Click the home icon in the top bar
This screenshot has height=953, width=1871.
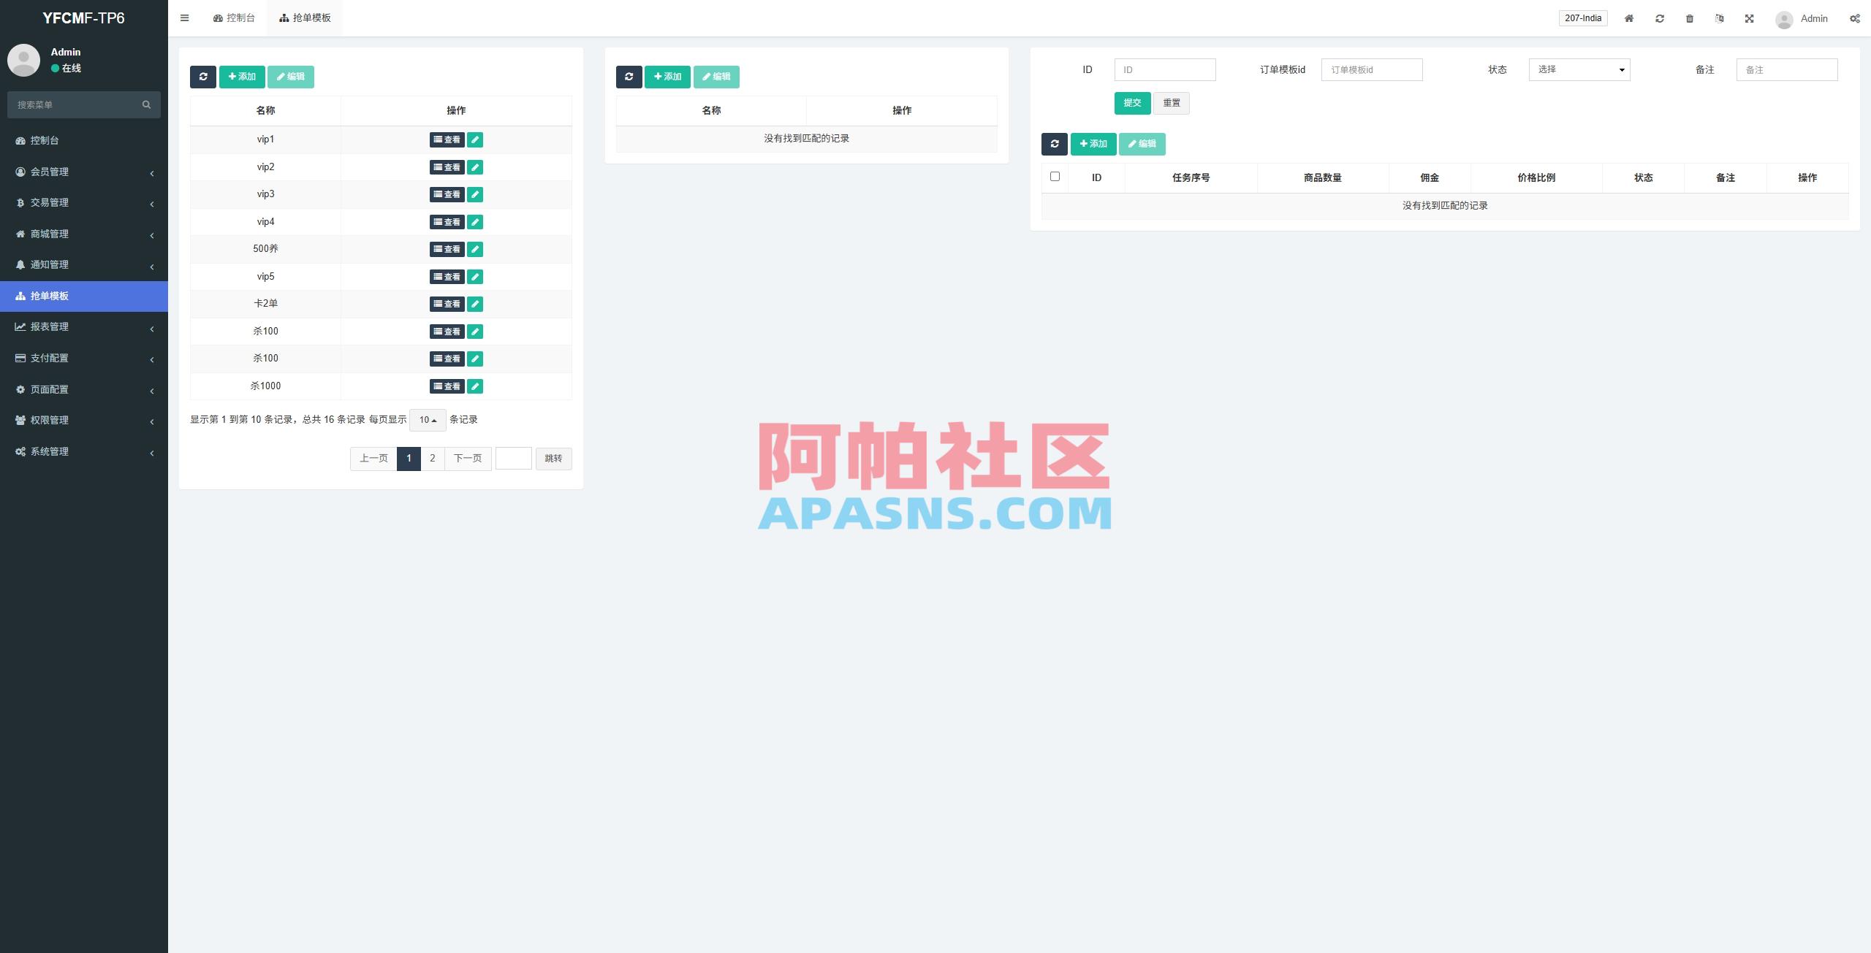pos(1628,18)
